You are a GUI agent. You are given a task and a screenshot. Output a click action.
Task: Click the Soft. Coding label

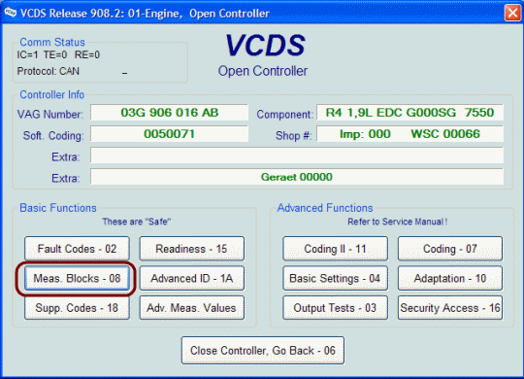pyautogui.click(x=53, y=136)
